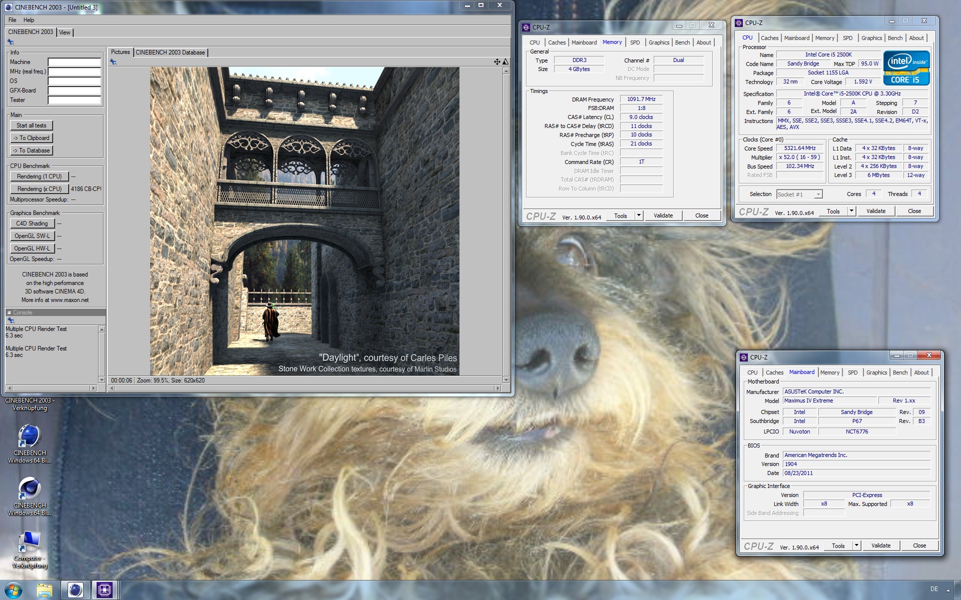Select SPD tab in Memory CPU-Z window

[635, 42]
